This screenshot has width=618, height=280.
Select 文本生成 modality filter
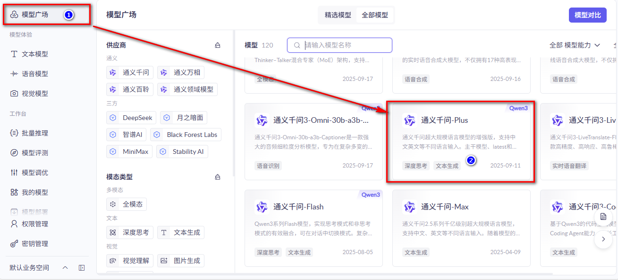pos(181,232)
